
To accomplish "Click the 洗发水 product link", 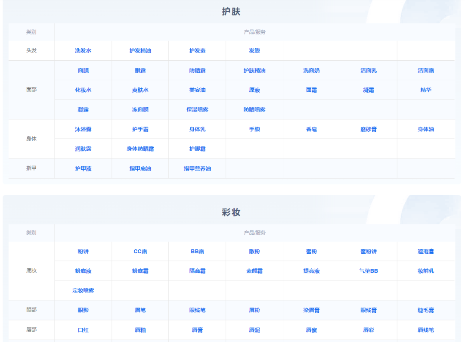I will 83,50.
